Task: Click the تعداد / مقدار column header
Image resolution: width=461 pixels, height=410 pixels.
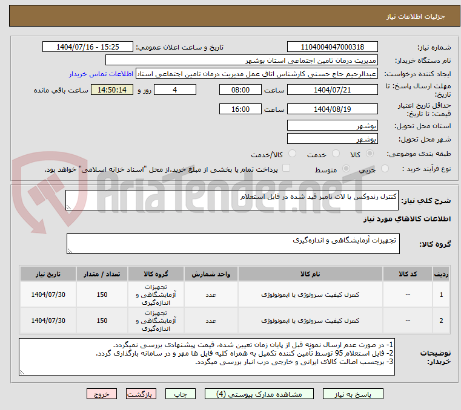Action: (102, 274)
